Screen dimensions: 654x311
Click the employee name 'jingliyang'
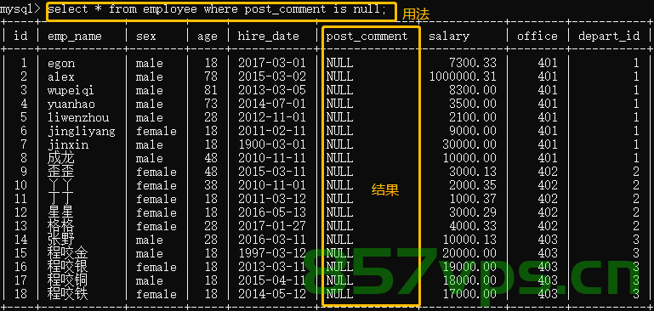pos(82,132)
